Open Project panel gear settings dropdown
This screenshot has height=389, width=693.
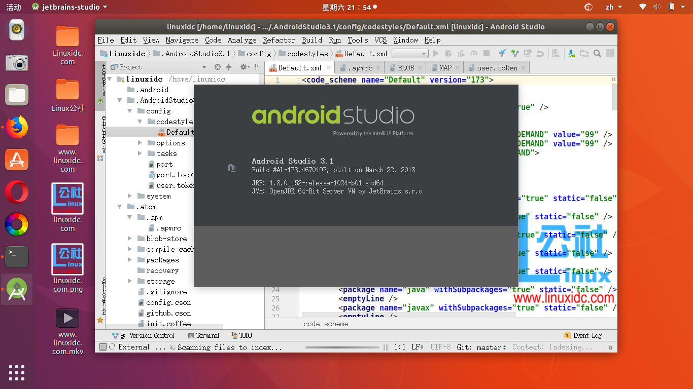[x=245, y=67]
